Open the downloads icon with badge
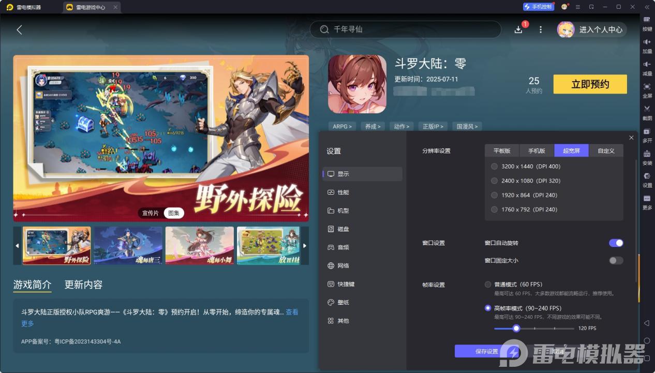This screenshot has width=655, height=373. point(518,29)
